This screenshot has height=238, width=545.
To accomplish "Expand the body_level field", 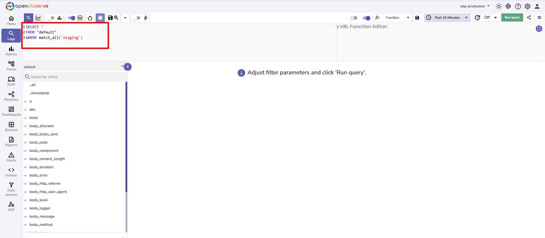I will 25,200.
